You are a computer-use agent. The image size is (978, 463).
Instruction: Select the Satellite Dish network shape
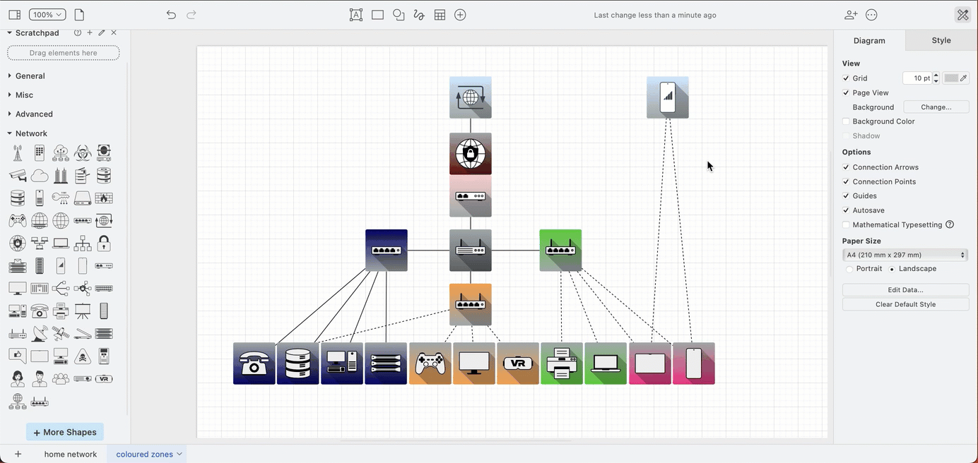point(39,333)
